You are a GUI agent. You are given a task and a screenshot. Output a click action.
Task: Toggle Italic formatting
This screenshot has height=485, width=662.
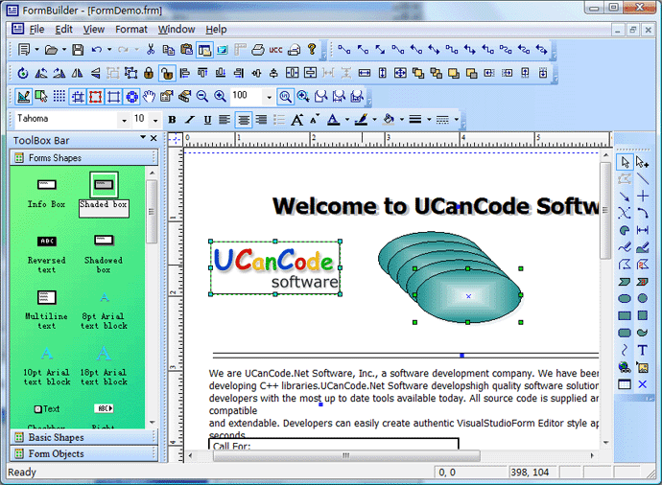(x=190, y=120)
